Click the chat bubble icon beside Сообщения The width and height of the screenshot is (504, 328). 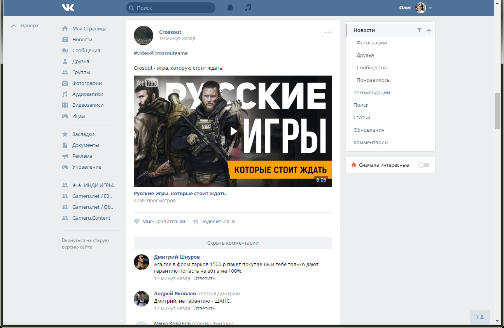click(65, 50)
